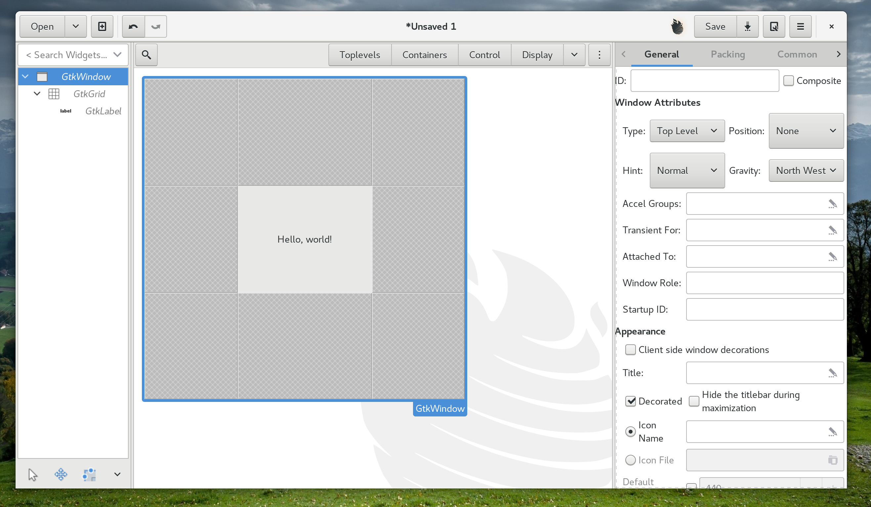Open the Hint combo box (Normal)
Screen dimensions: 871x507
[687, 171]
